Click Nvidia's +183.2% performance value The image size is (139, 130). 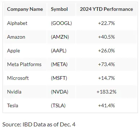click(107, 92)
